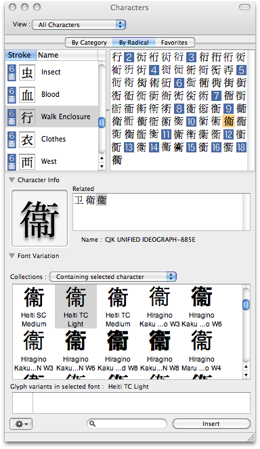
Task: Click the magnifier icon in search field
Action: tap(92, 423)
